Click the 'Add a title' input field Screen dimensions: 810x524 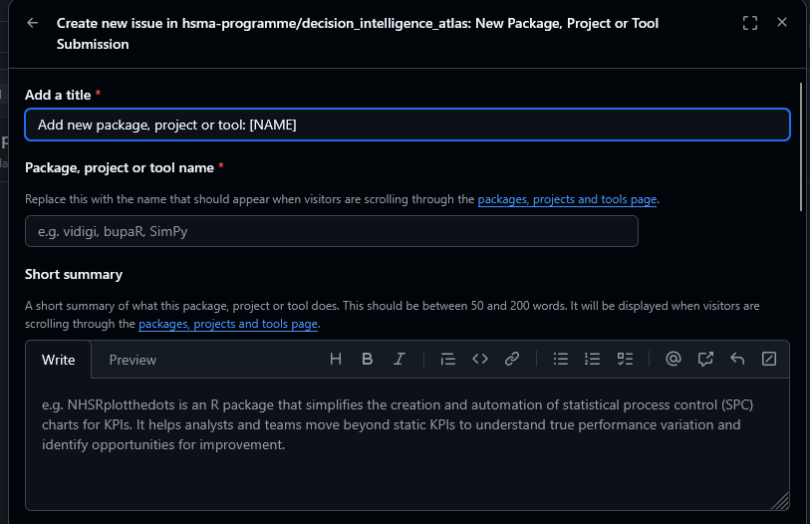[406, 125]
